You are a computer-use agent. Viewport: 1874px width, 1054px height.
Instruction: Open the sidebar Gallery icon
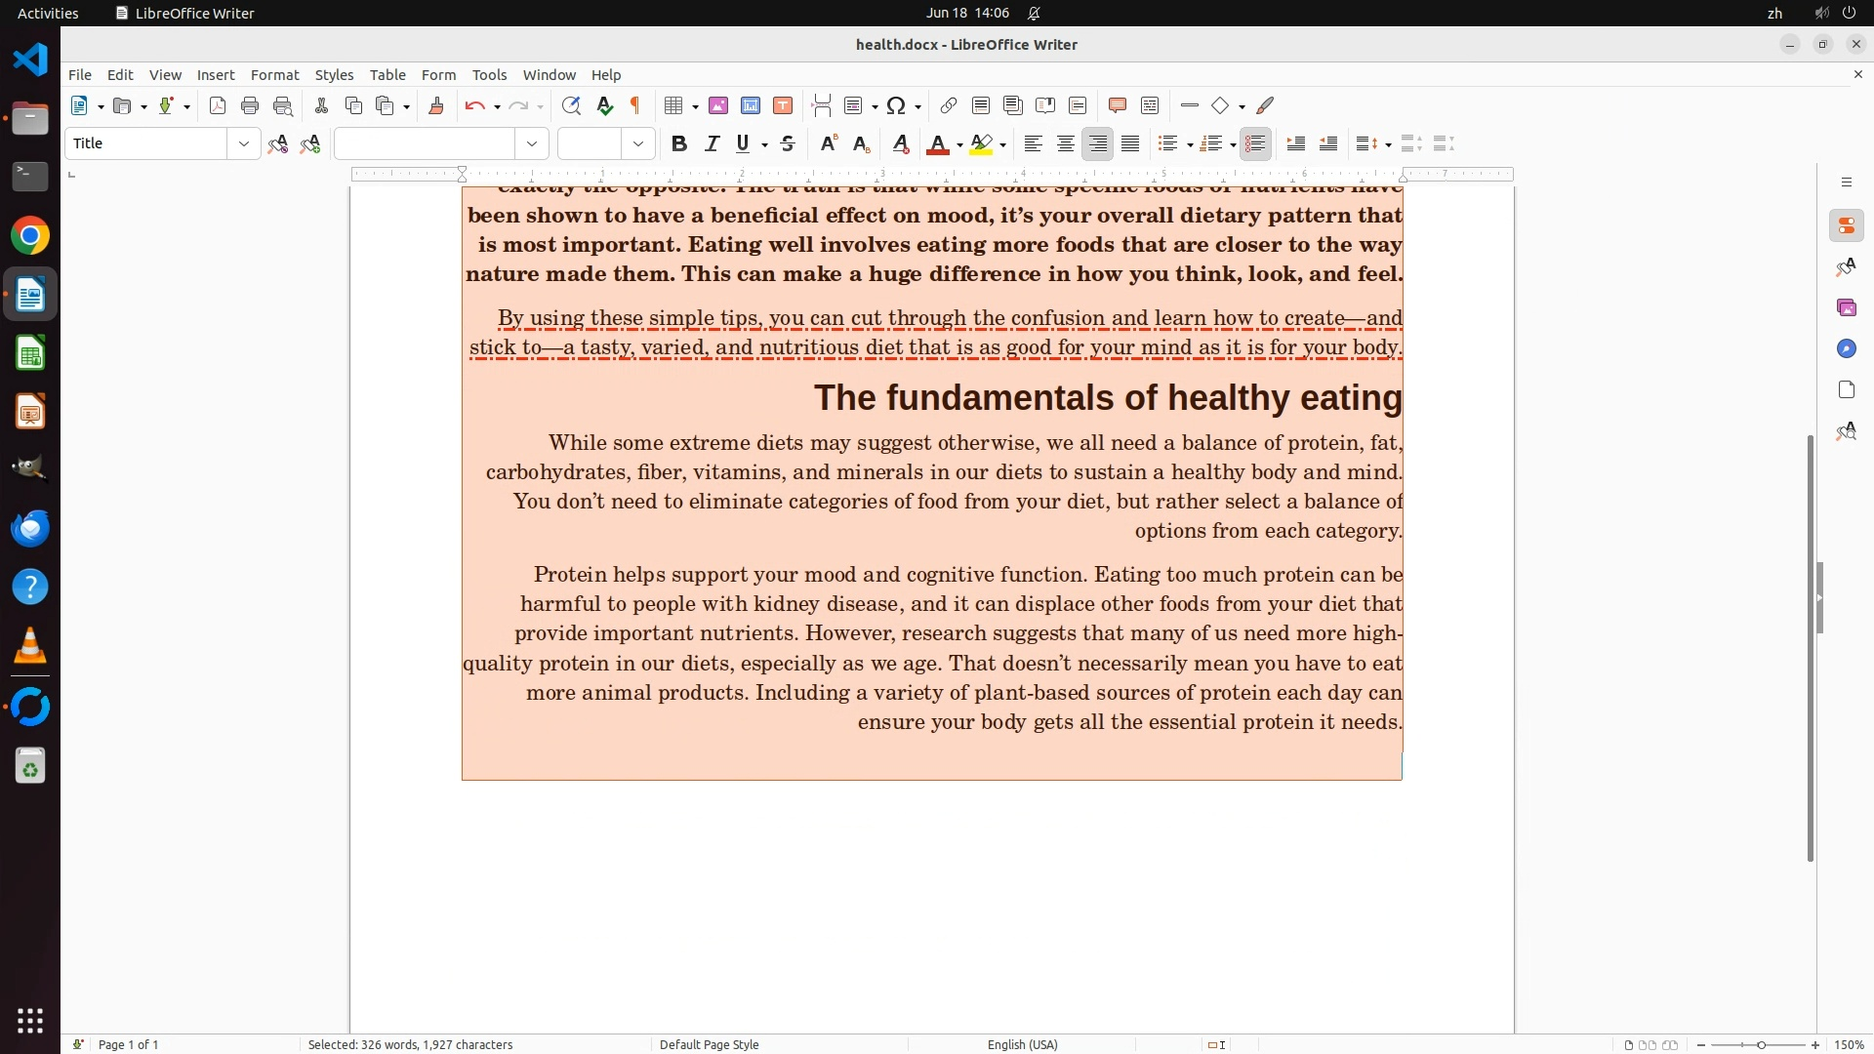click(1846, 308)
